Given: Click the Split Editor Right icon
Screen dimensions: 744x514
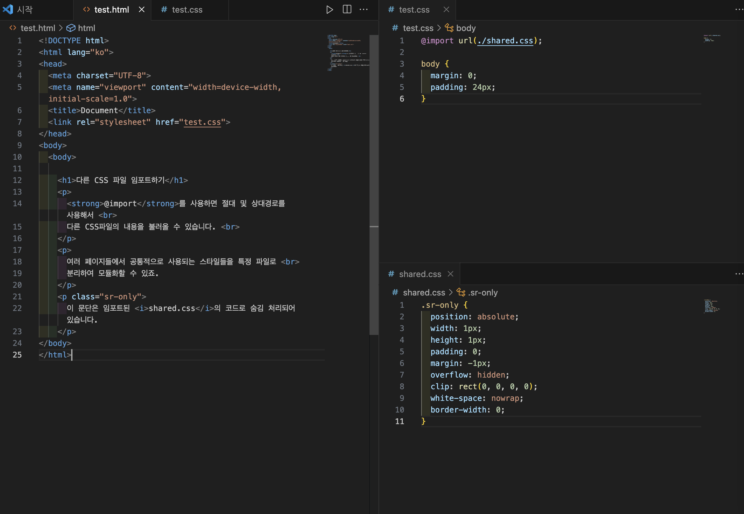Looking at the screenshot, I should [x=347, y=10].
